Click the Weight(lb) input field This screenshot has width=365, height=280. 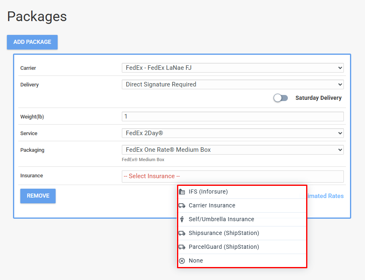pos(233,116)
